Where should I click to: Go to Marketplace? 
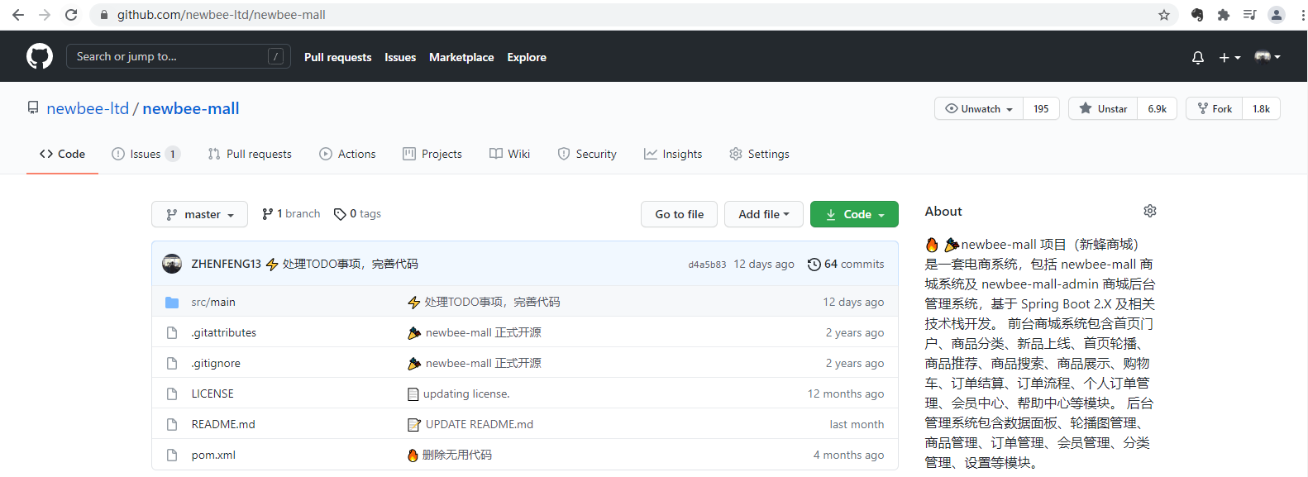tap(461, 57)
